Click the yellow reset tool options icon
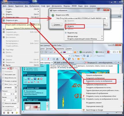Viewport: 124px width, 116px height. tap(17, 113)
